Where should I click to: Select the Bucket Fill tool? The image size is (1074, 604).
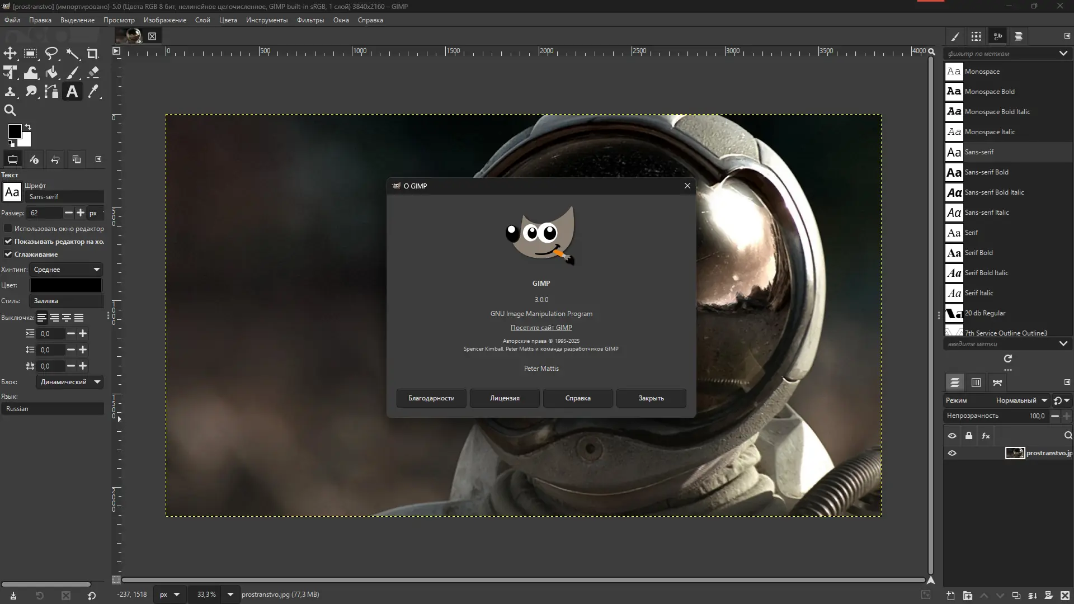click(x=51, y=73)
